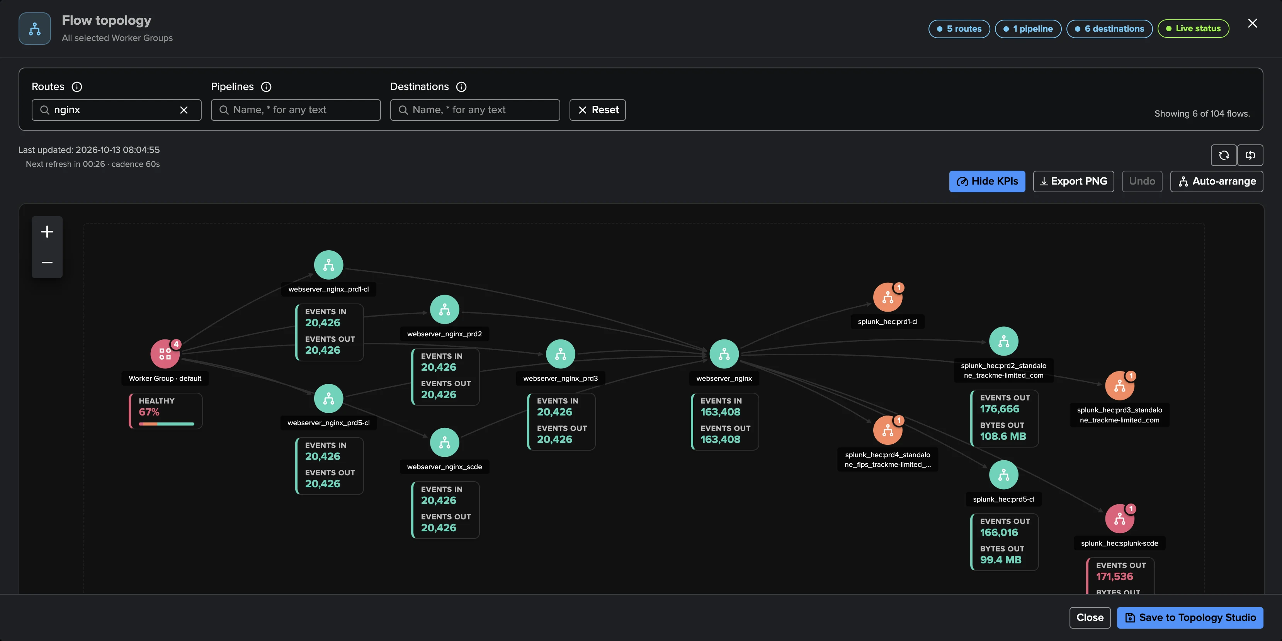This screenshot has height=641, width=1282.
Task: Focus the Routes search field
Action: coord(116,110)
